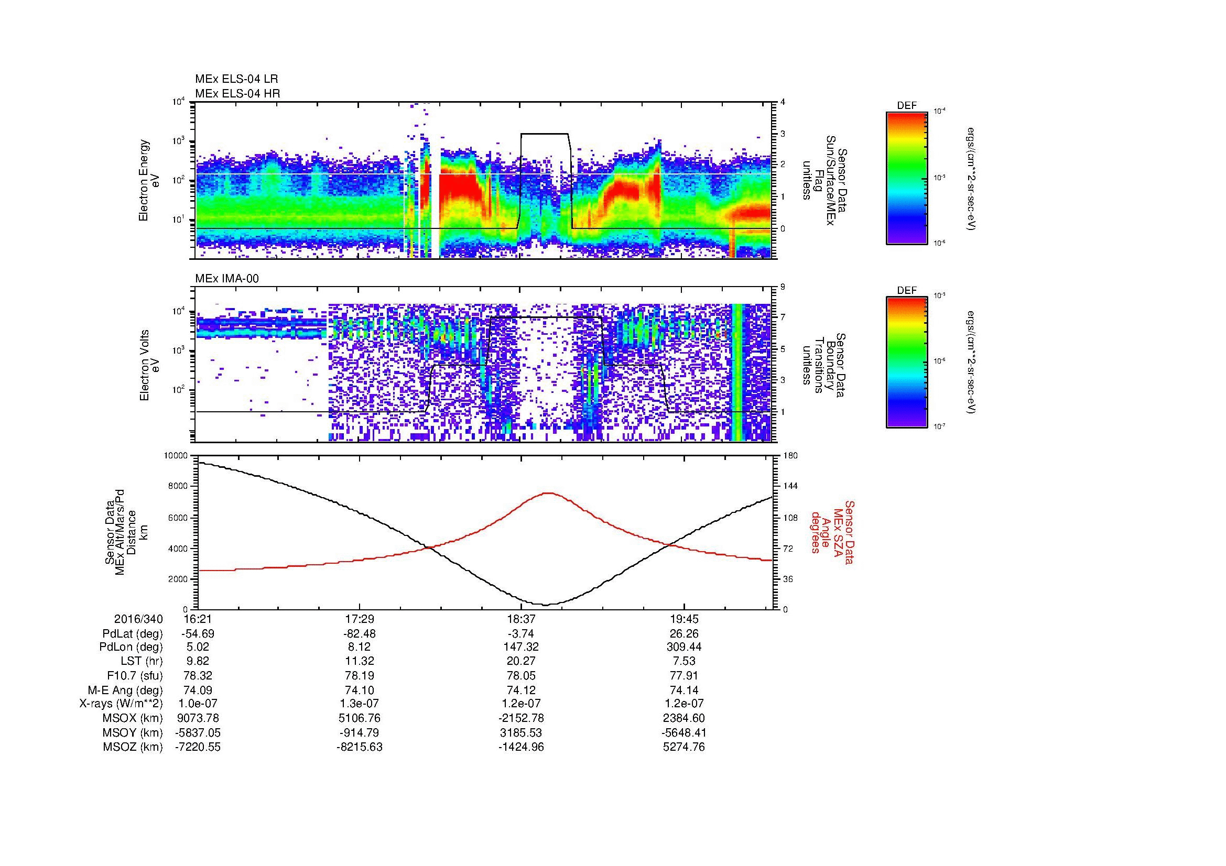The width and height of the screenshot is (1226, 866).
Task: Click the 'M-E Ang (deg)' row label
Action: tap(125, 690)
